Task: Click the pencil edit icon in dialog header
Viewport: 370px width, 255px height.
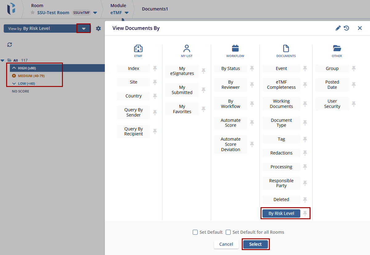Action: pos(338,28)
